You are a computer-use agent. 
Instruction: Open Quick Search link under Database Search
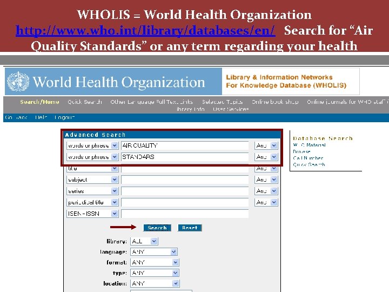point(309,164)
